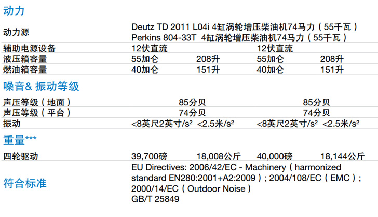Click the 符合标准 section heading
The height and width of the screenshot is (217, 378).
click(25, 183)
